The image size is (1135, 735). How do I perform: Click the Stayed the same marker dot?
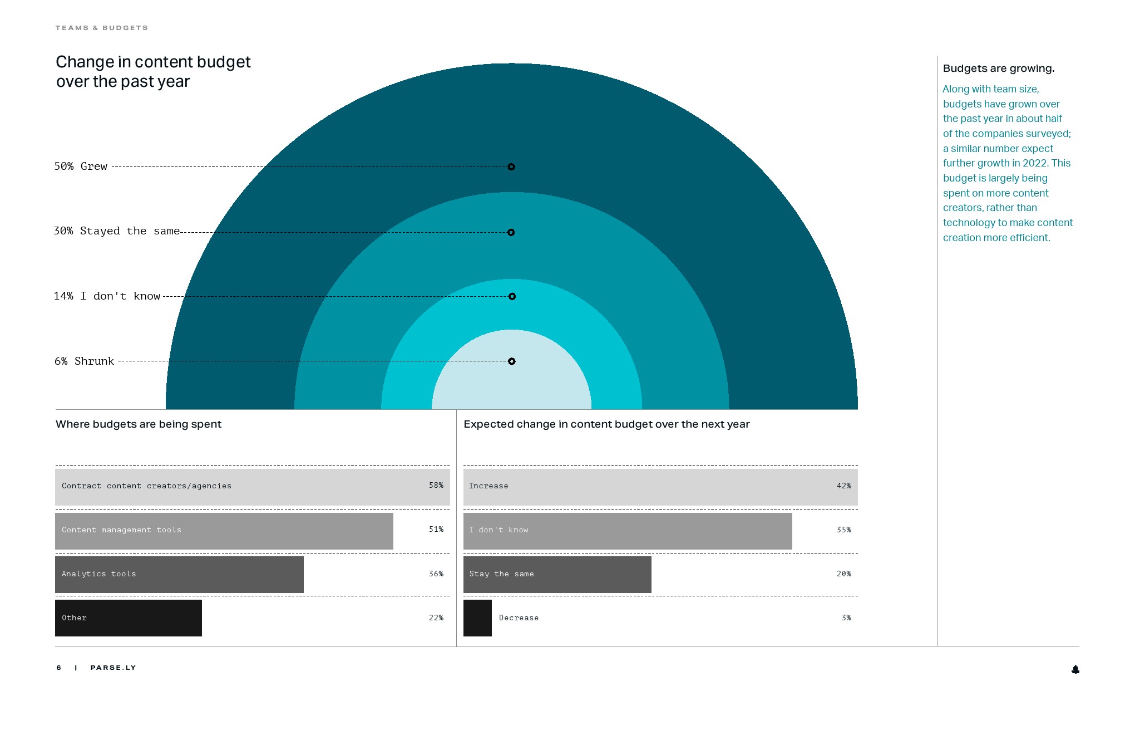(511, 232)
